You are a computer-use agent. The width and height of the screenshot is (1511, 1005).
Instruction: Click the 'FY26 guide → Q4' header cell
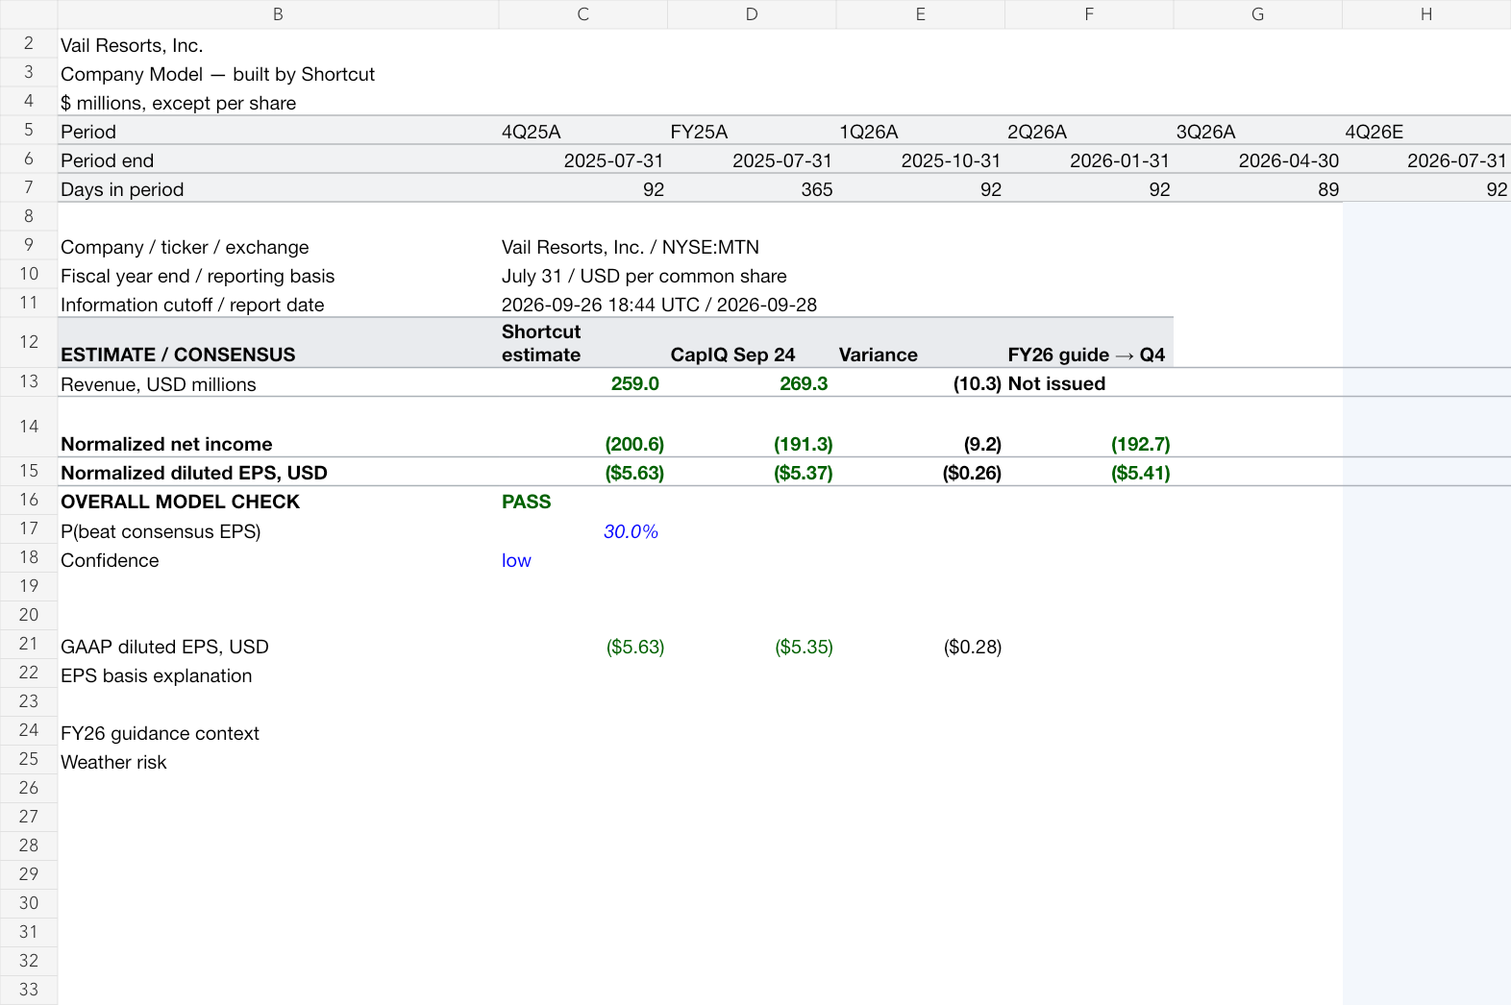tap(1089, 343)
